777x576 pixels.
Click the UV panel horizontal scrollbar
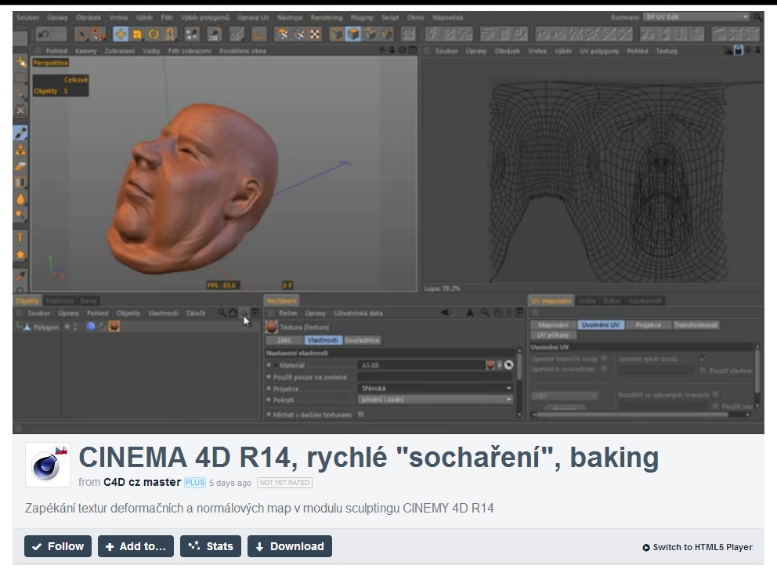coord(633,415)
